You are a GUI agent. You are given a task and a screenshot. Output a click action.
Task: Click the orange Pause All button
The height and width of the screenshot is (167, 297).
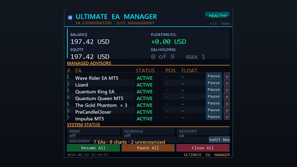pyautogui.click(x=148, y=148)
